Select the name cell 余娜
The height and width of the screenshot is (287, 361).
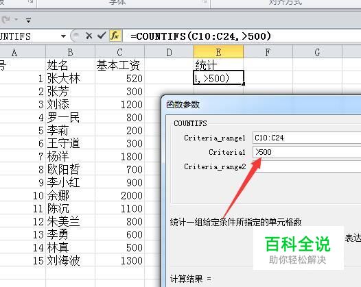(x=70, y=195)
